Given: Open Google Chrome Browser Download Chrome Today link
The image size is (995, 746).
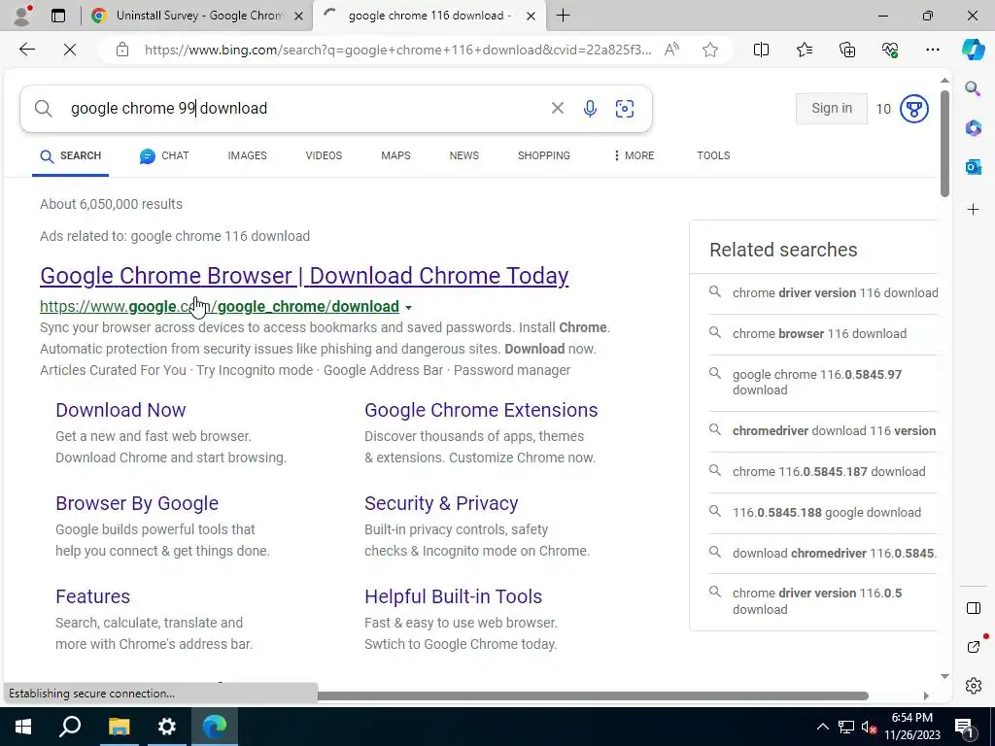Looking at the screenshot, I should click(304, 276).
